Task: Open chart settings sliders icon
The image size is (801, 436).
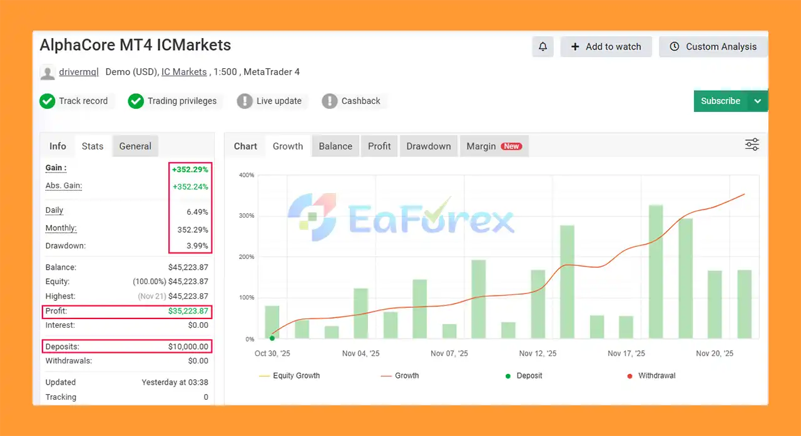Action: [x=752, y=145]
